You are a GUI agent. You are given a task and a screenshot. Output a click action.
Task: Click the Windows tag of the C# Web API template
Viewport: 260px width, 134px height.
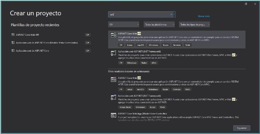(x=153, y=45)
